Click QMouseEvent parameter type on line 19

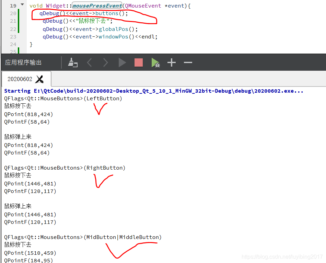click(x=143, y=6)
